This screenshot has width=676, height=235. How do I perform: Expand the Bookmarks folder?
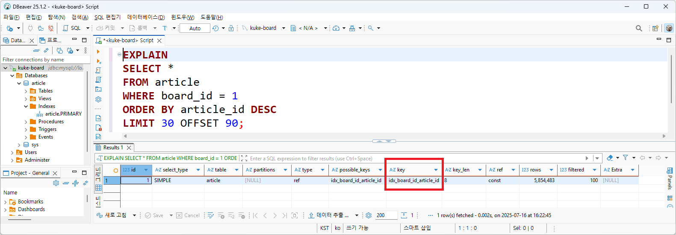(5, 202)
